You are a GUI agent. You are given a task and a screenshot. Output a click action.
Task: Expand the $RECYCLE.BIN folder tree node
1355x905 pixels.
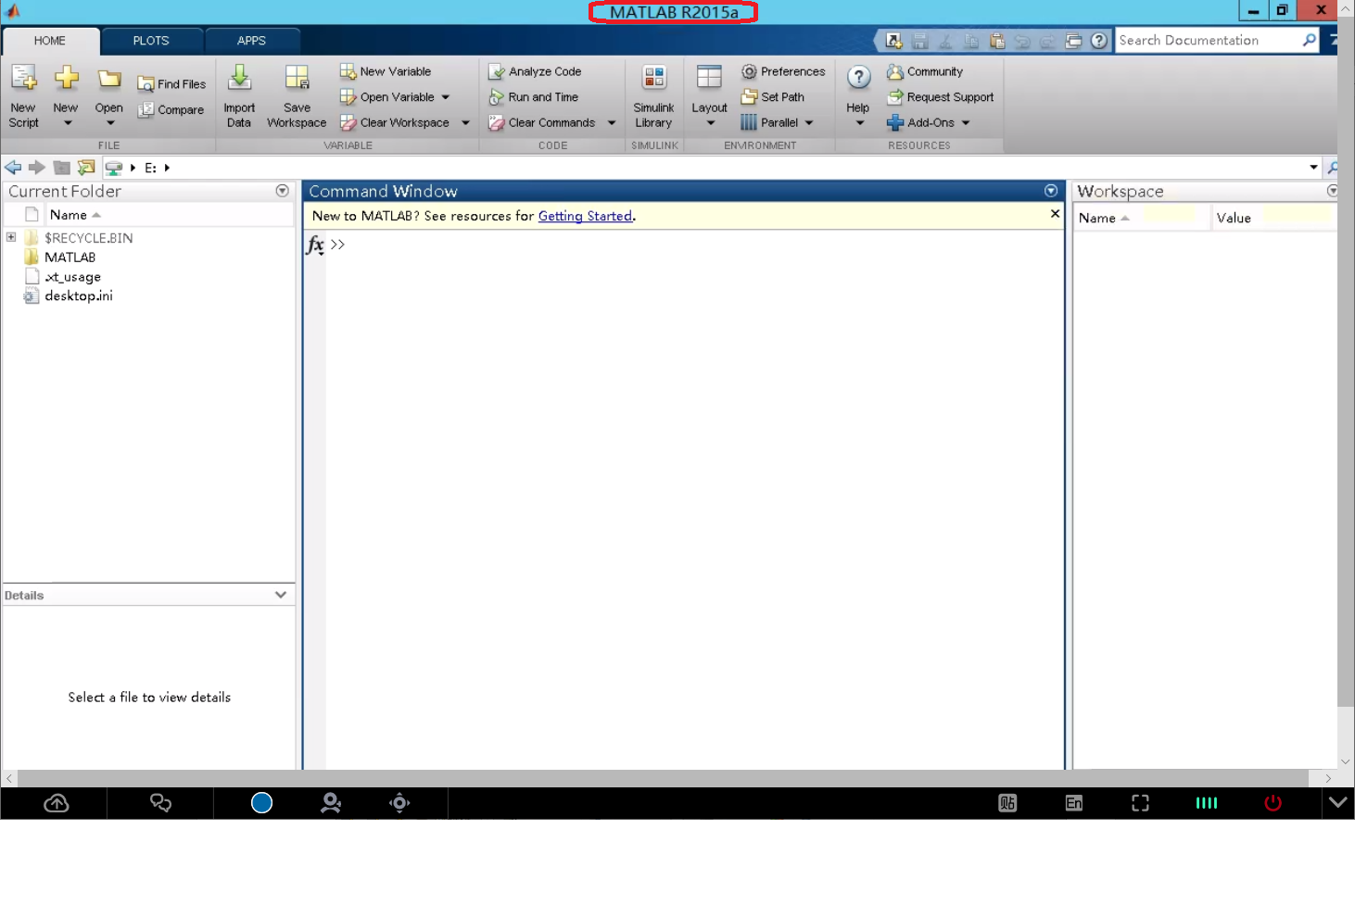tap(11, 237)
